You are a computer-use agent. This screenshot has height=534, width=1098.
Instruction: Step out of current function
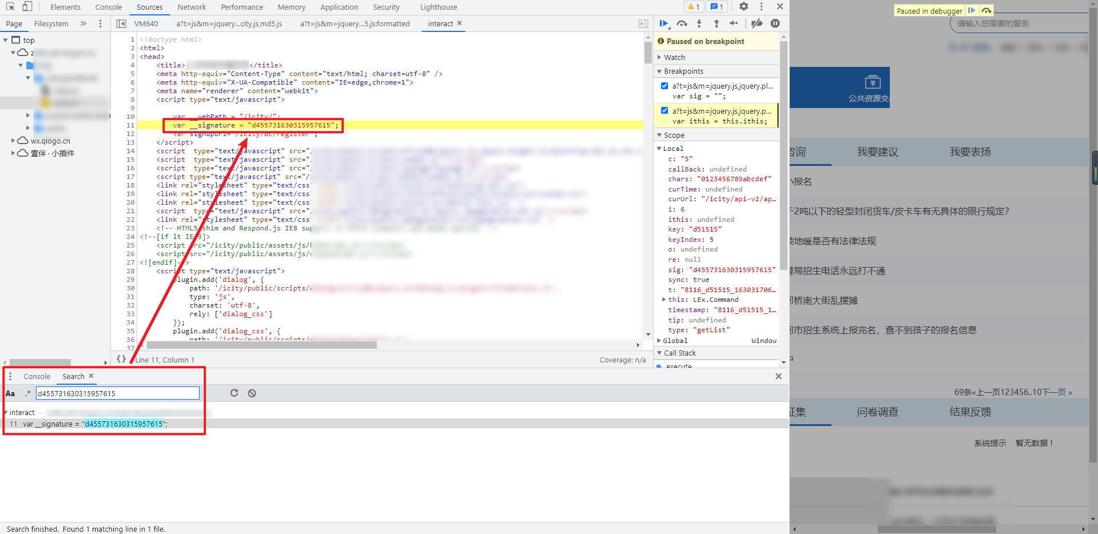click(716, 23)
